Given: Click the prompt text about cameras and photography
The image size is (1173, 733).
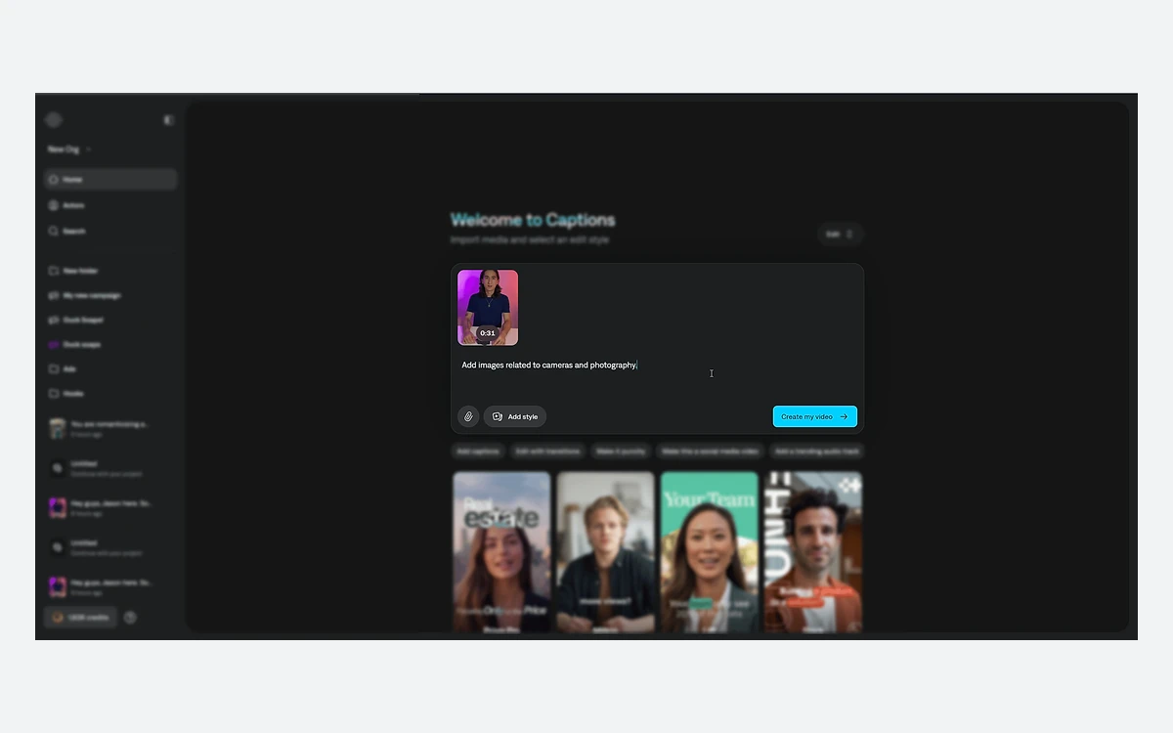Looking at the screenshot, I should point(549,366).
